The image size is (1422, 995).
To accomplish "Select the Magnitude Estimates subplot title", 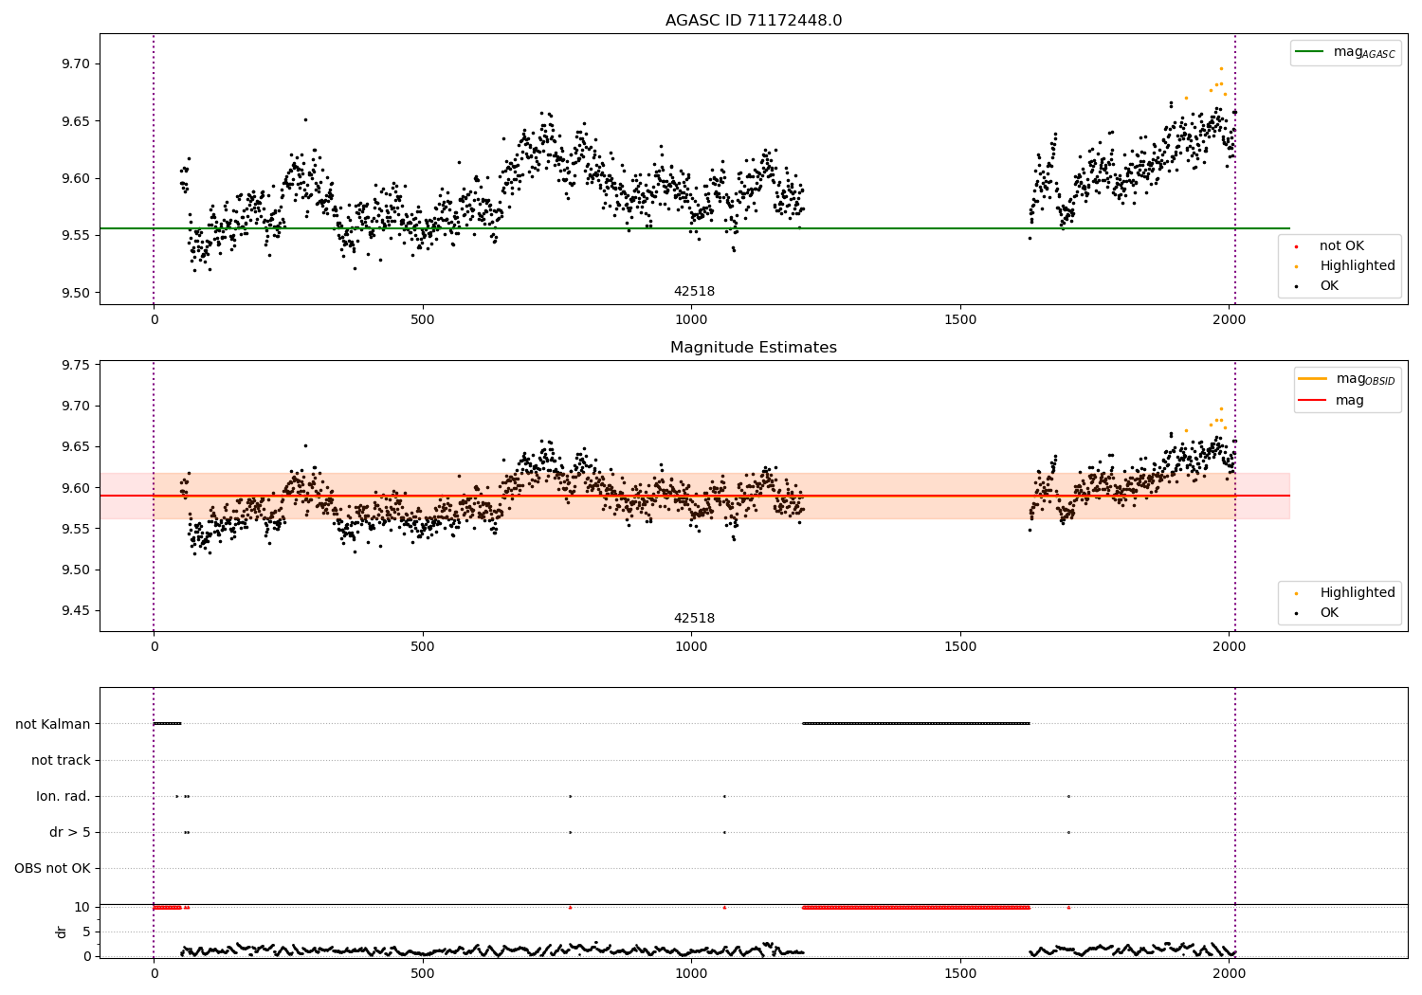I will [x=754, y=348].
